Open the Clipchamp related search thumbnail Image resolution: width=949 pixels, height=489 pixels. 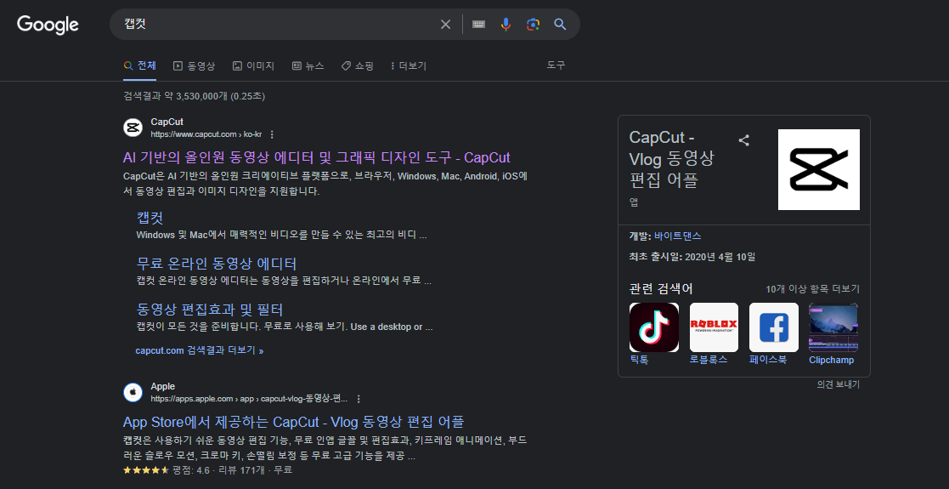pyautogui.click(x=833, y=327)
